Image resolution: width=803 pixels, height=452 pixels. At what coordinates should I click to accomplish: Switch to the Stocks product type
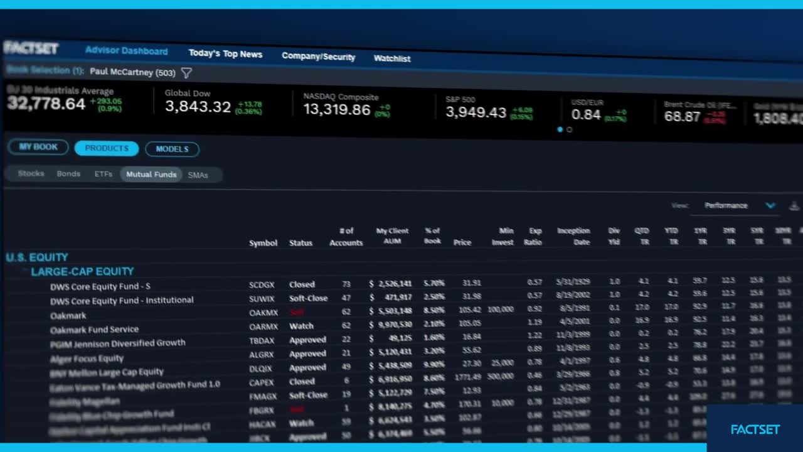31,173
